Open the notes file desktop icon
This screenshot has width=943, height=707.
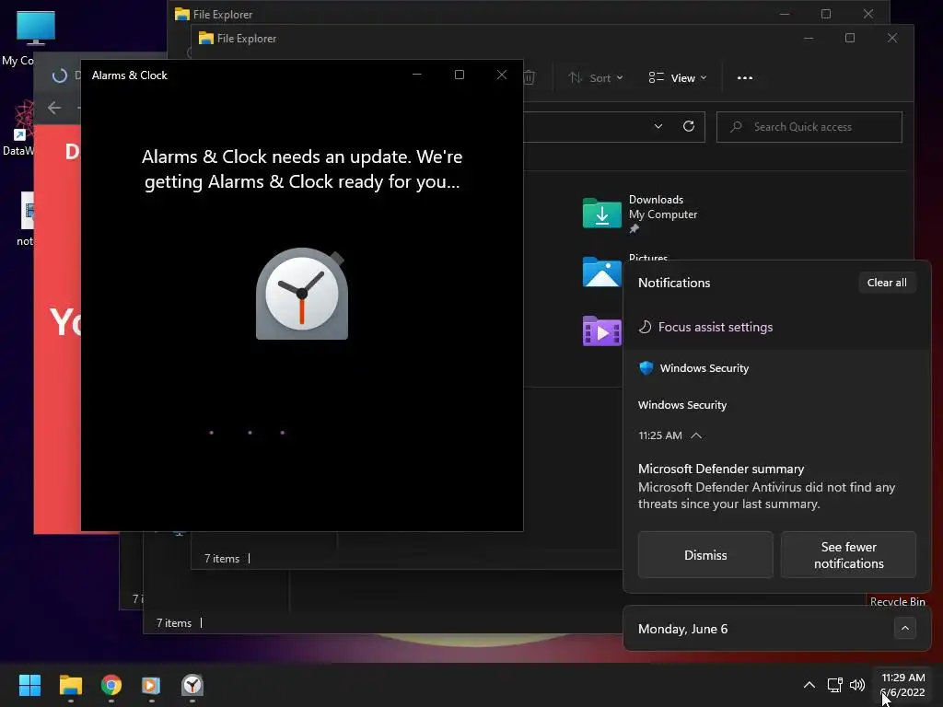(x=27, y=211)
